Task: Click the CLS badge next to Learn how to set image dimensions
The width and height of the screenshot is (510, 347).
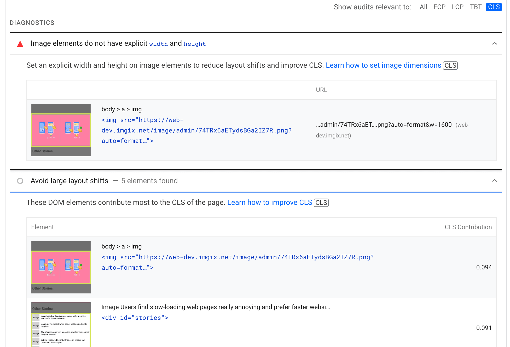Action: tap(450, 65)
